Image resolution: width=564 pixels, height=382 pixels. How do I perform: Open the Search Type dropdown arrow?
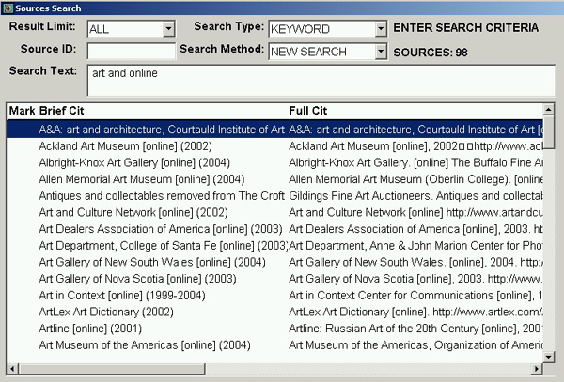(380, 29)
